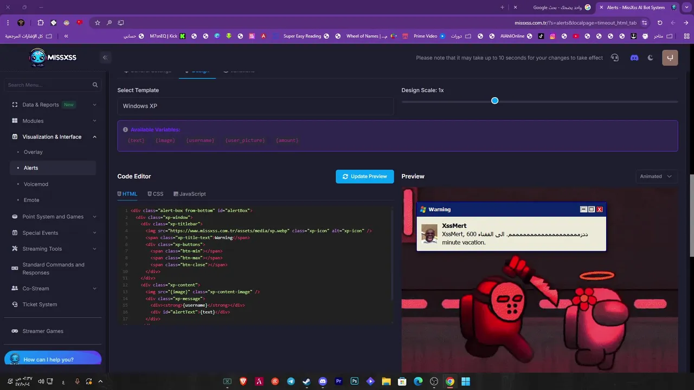Open Alerts submenu item

(x=53, y=168)
